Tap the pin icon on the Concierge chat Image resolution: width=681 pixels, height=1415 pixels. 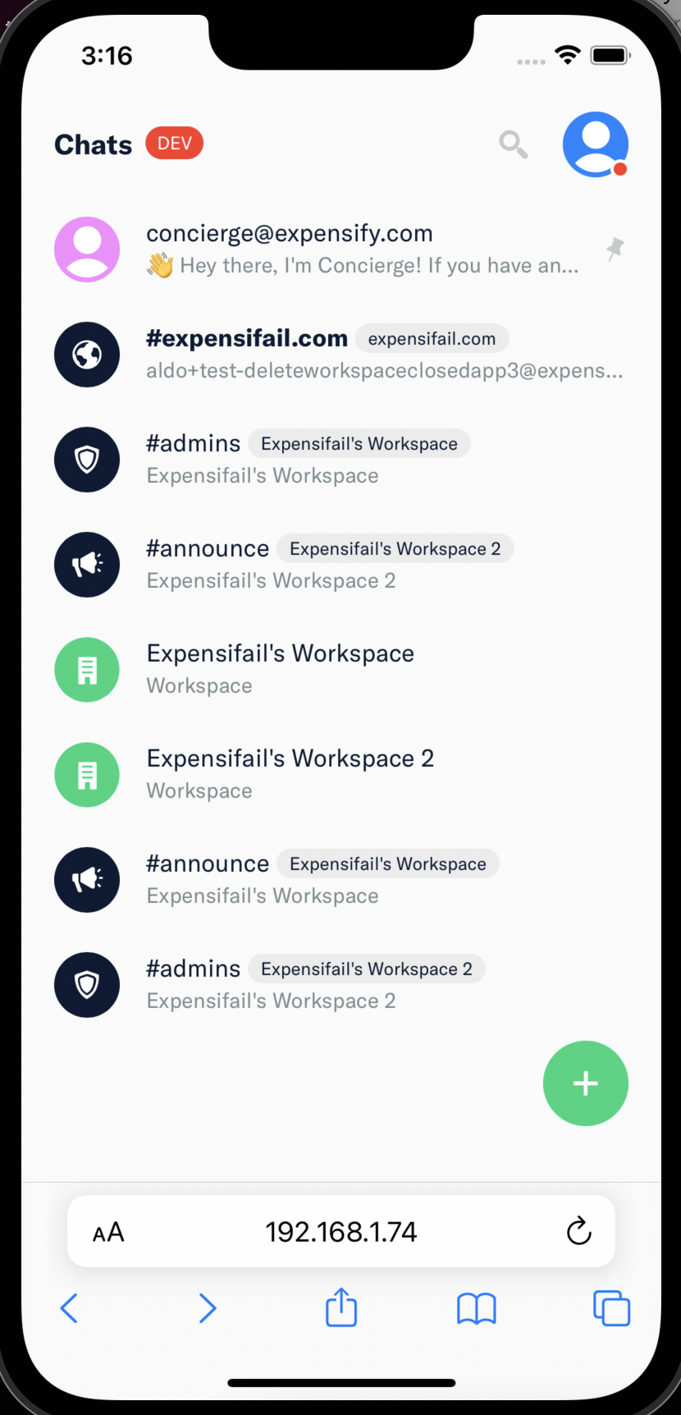click(615, 249)
